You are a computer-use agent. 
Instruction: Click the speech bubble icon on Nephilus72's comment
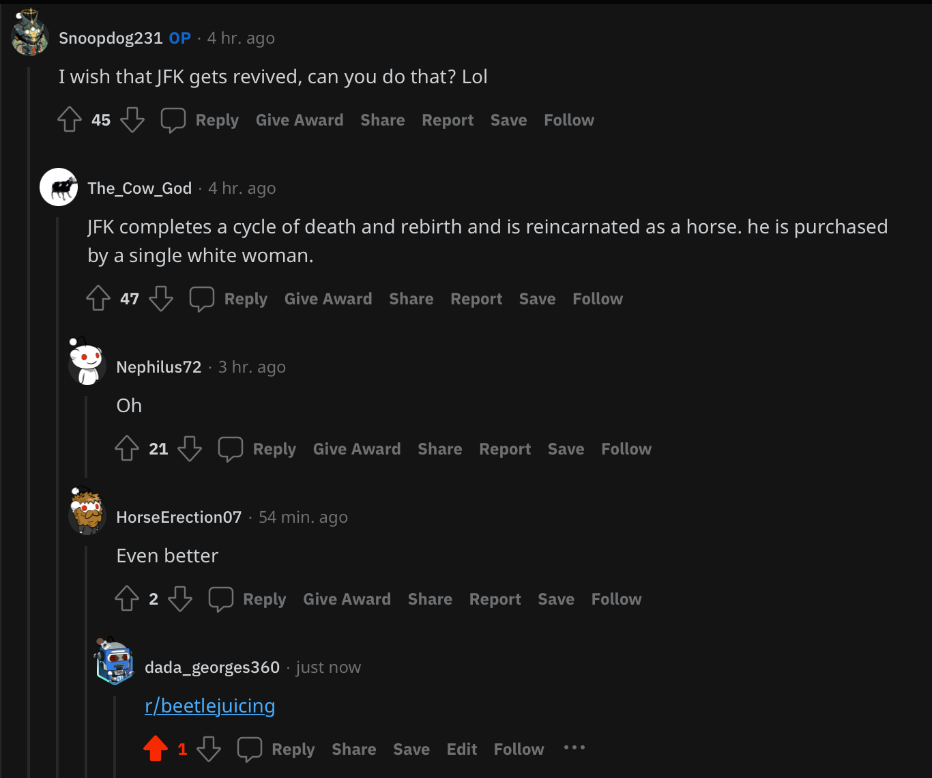click(230, 448)
